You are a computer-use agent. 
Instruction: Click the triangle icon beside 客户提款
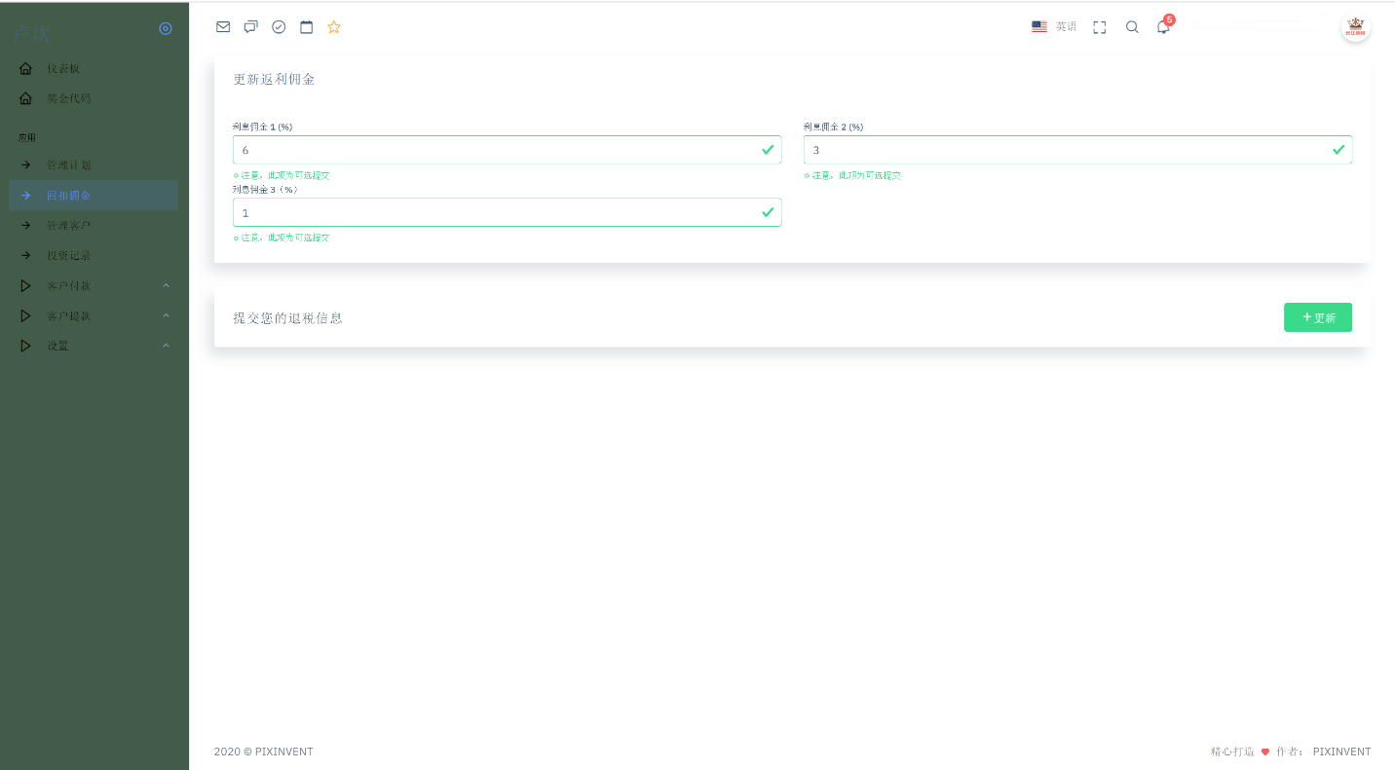click(25, 316)
